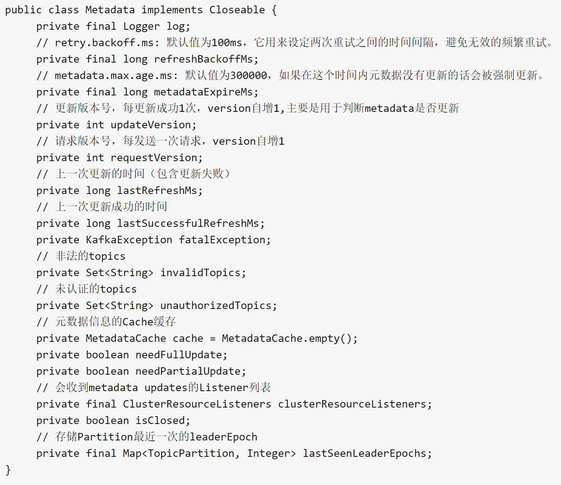Click the needFullUpdate boolean field
561x485 pixels.
178,355
